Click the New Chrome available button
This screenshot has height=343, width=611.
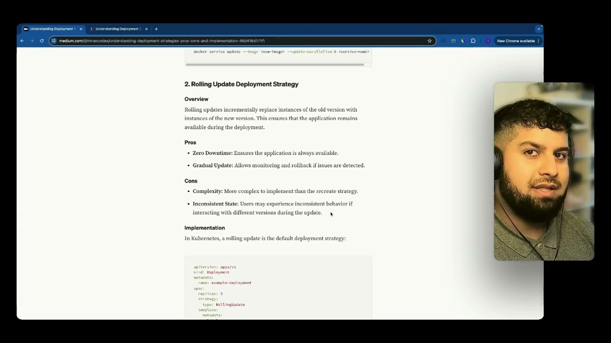pyautogui.click(x=518, y=41)
